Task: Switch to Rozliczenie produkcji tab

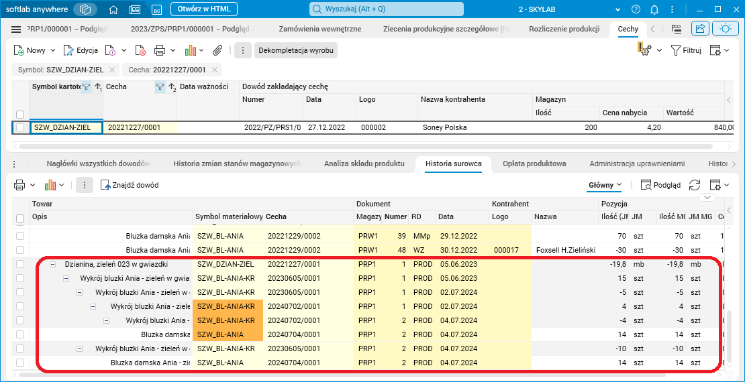Action: (564, 29)
